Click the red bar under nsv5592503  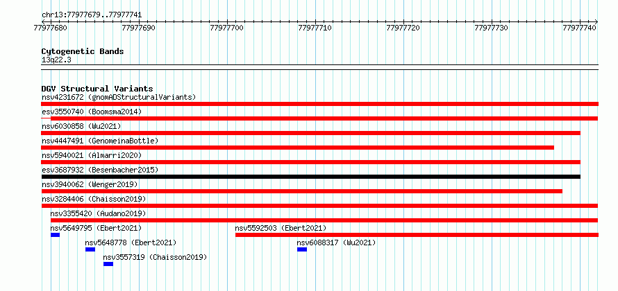click(x=417, y=235)
